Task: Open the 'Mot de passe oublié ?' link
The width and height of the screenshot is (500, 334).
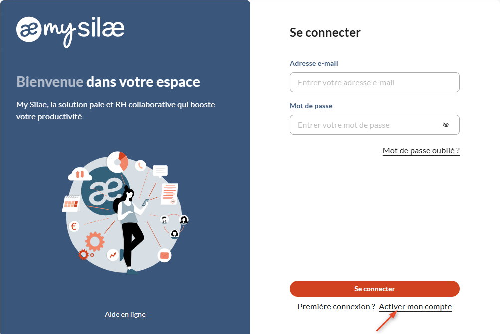Action: click(x=421, y=151)
